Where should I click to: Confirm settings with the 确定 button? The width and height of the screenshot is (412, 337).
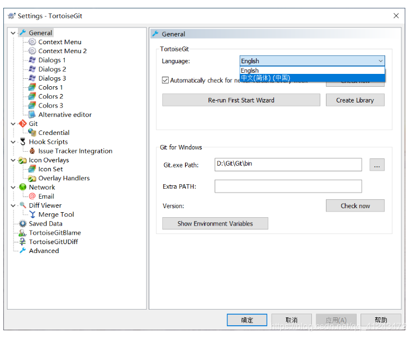pyautogui.click(x=247, y=320)
